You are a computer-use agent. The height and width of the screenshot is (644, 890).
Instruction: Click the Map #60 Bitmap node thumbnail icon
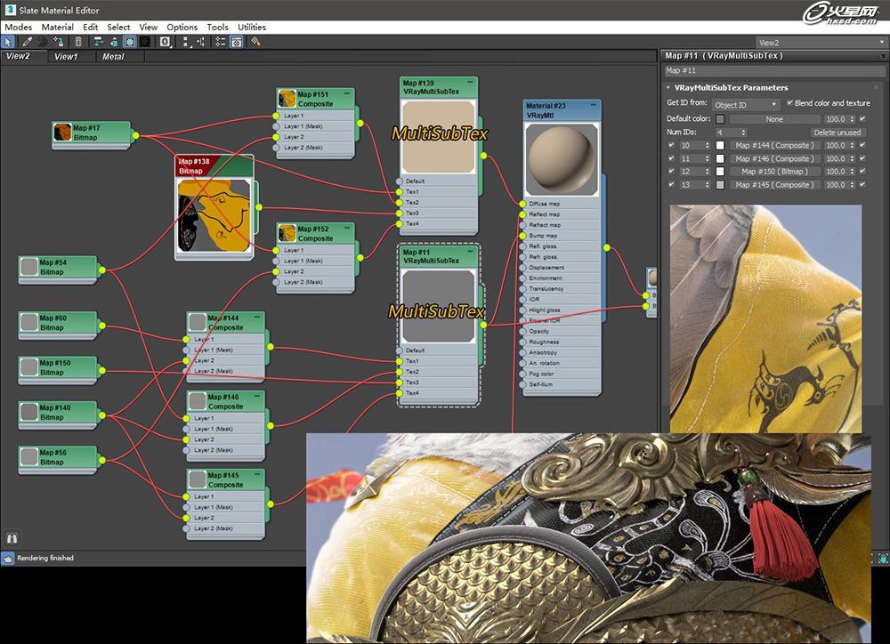[29, 322]
